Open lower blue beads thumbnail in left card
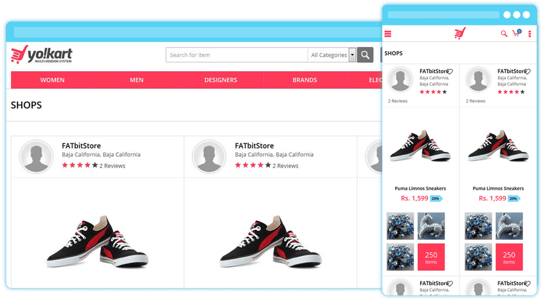Image resolution: width=543 pixels, height=302 pixels. point(401,257)
